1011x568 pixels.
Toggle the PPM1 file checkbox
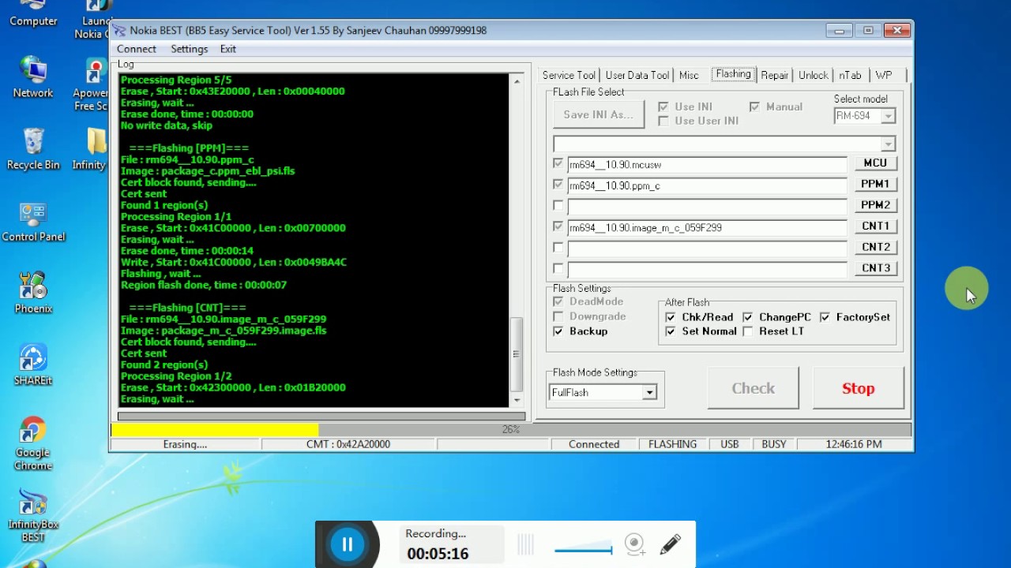coord(558,185)
